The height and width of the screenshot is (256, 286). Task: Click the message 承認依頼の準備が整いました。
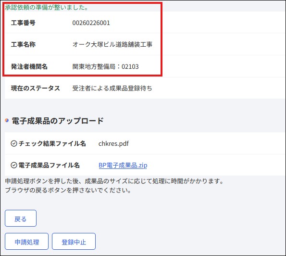click(x=47, y=8)
